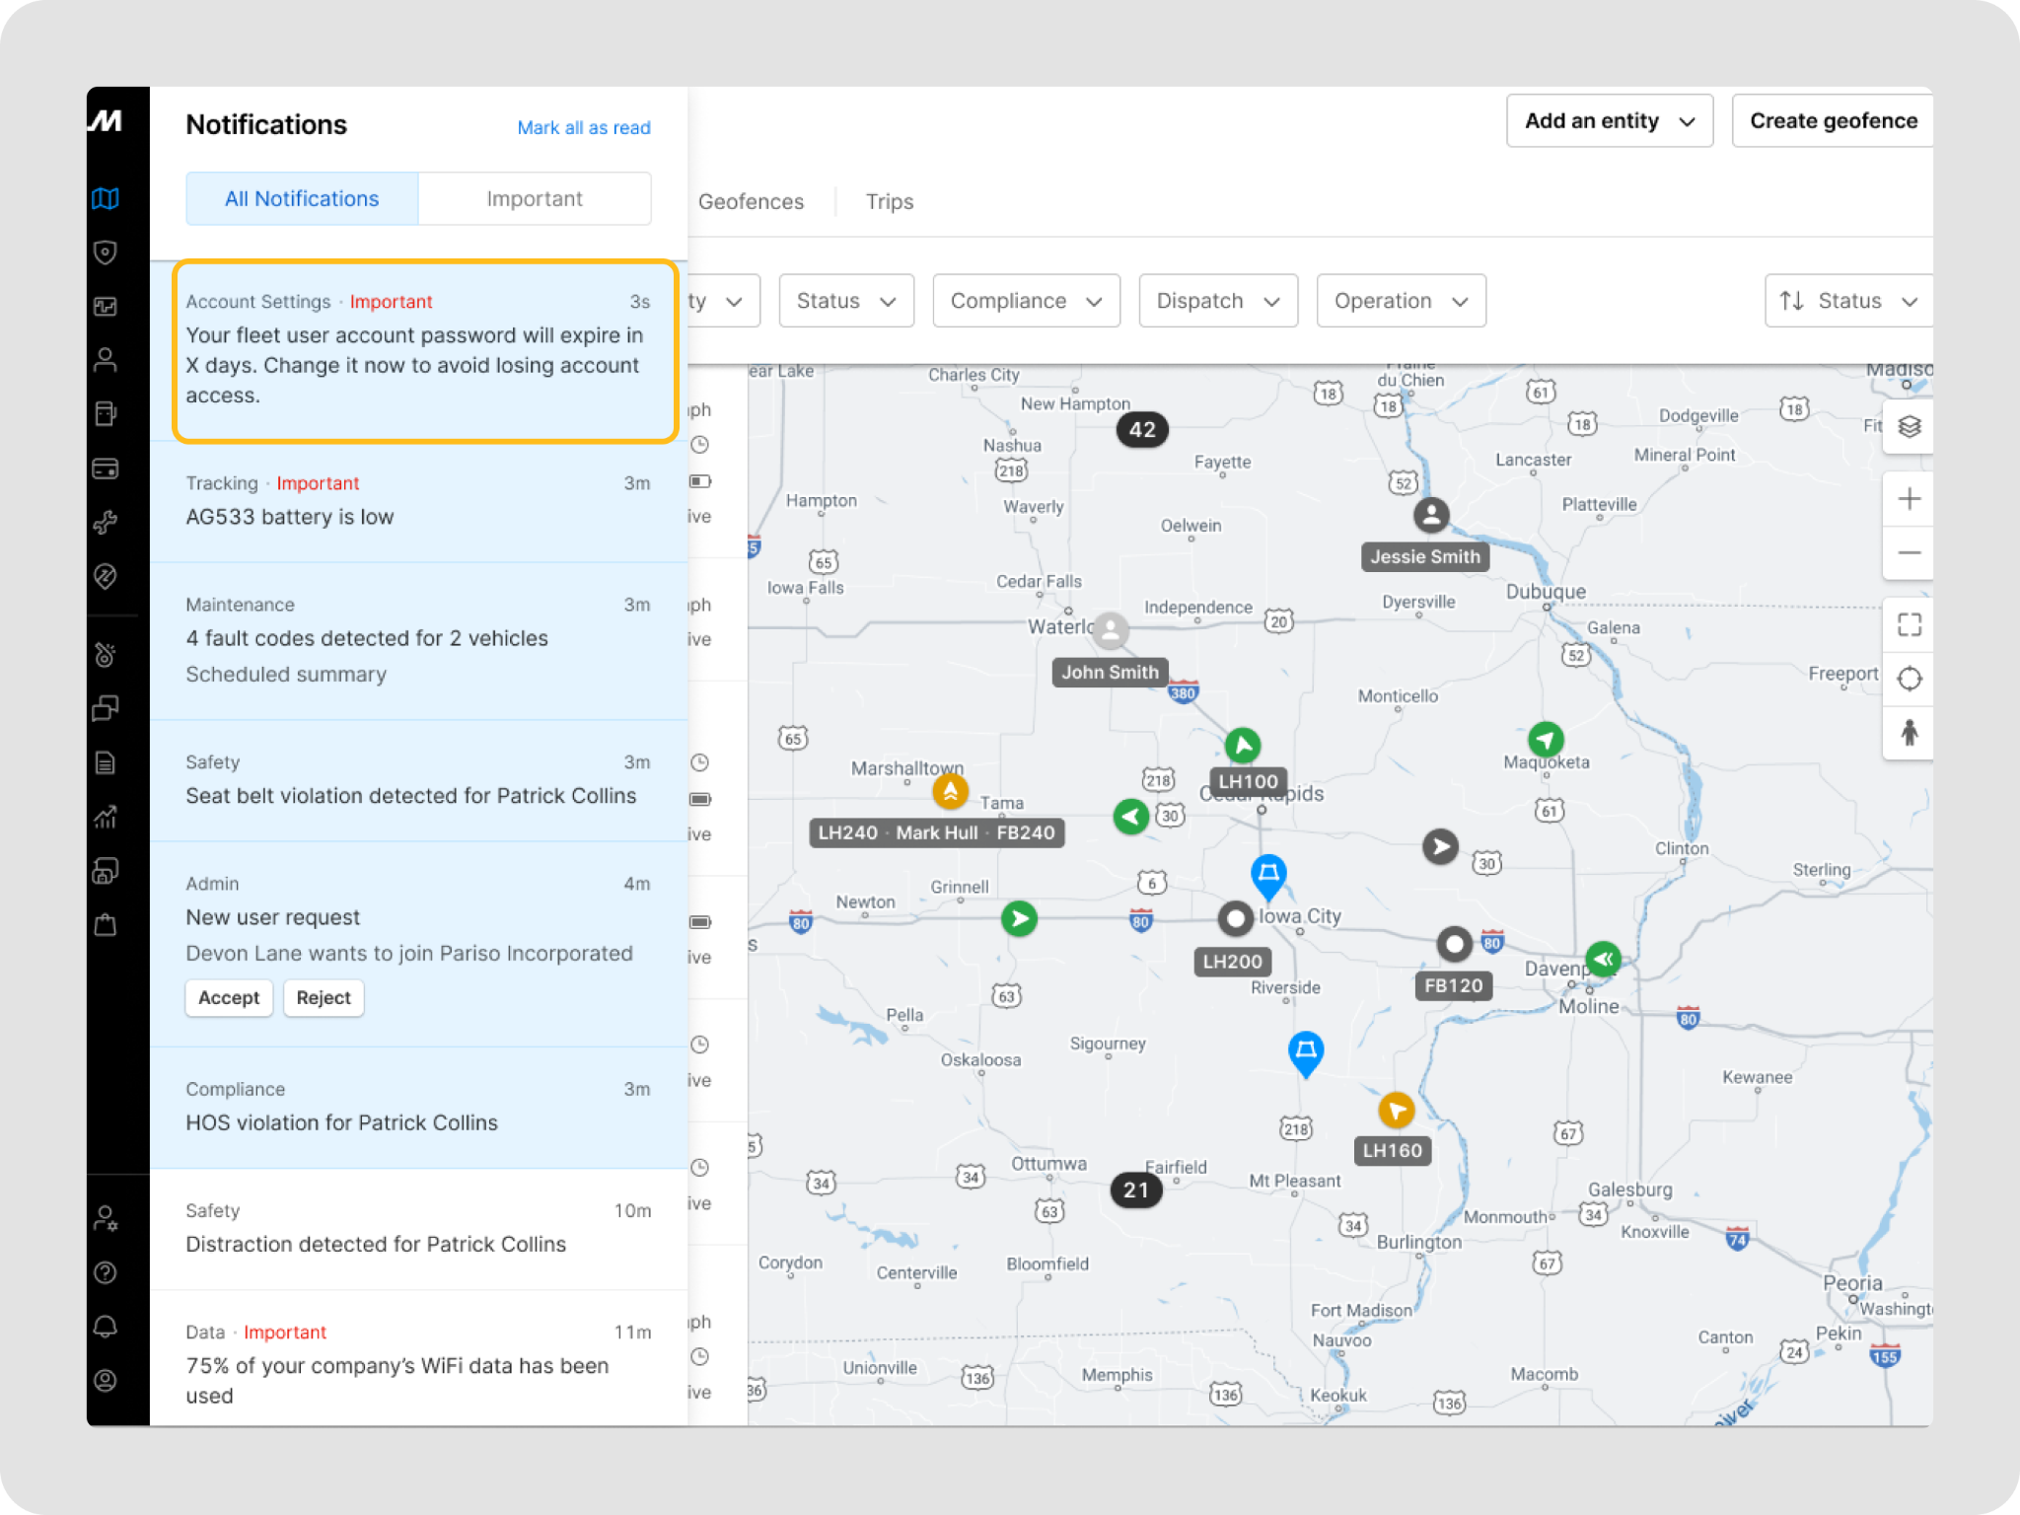Zoom in on the map
The height and width of the screenshot is (1515, 2020).
1909,499
